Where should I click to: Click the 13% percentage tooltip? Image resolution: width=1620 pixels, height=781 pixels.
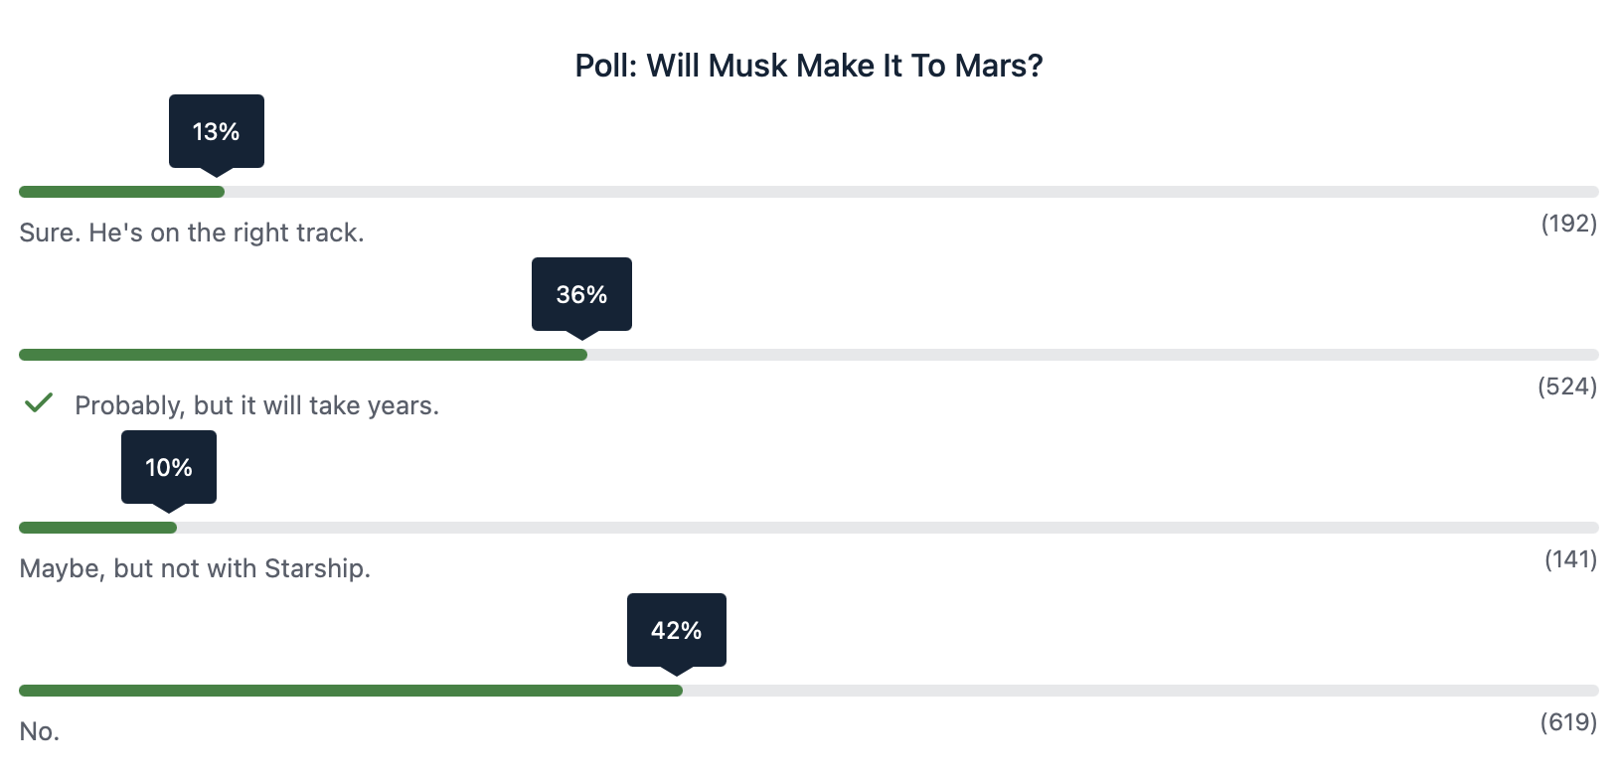tap(217, 131)
